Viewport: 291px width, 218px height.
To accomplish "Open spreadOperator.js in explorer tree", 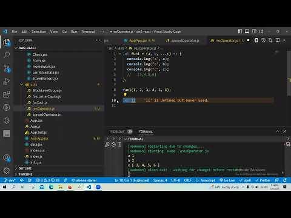I will coord(47,114).
